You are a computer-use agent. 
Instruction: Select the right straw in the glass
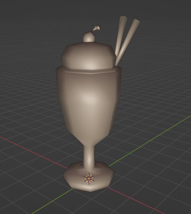point(128,42)
